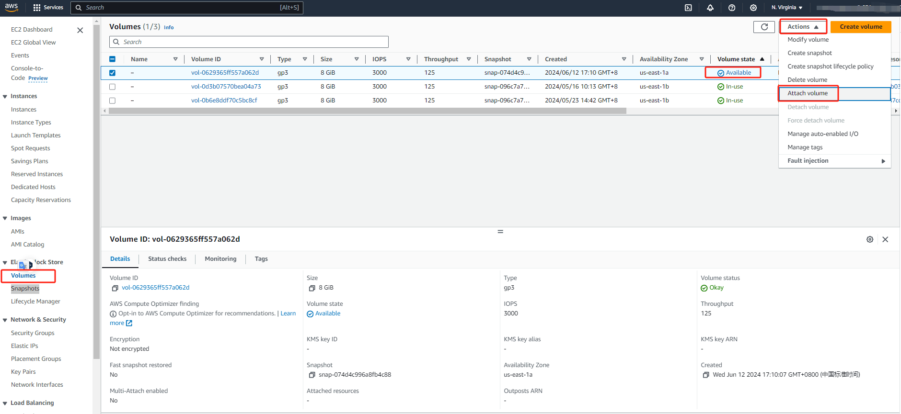Click the details panel resize handle
The image size is (901, 414).
point(500,232)
